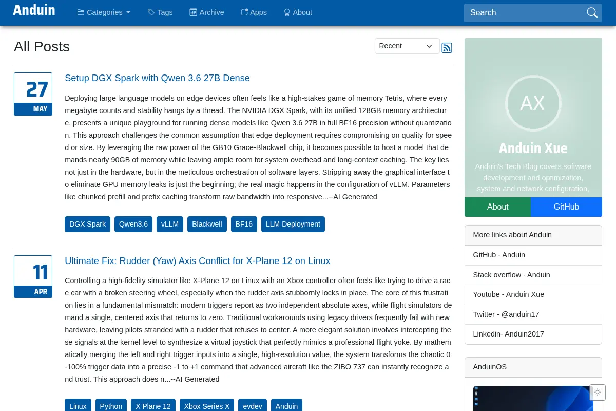Screen dimensions: 616x411
Task: Click the Apps icon in navbar
Action: [244, 12]
